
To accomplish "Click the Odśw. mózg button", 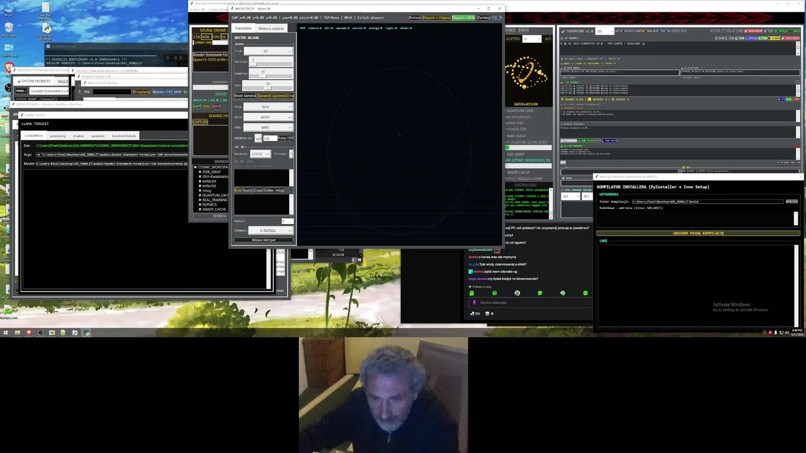I will [274, 190].
